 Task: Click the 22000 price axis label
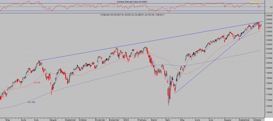(268, 49)
